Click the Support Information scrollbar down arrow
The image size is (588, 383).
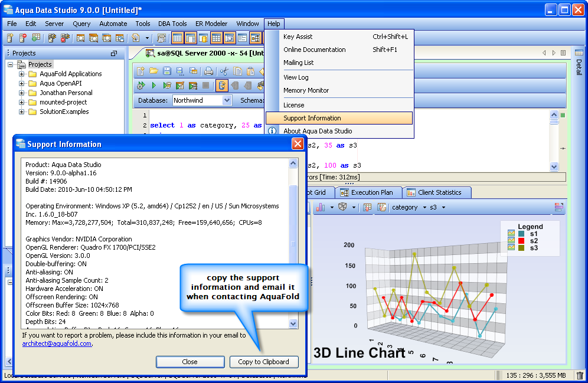click(x=293, y=324)
